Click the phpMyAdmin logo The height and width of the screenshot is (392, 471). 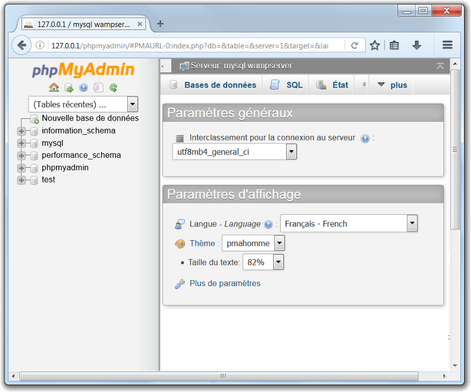click(83, 69)
